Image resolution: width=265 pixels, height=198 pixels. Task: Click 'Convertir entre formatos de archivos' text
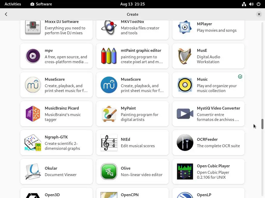click(x=218, y=117)
